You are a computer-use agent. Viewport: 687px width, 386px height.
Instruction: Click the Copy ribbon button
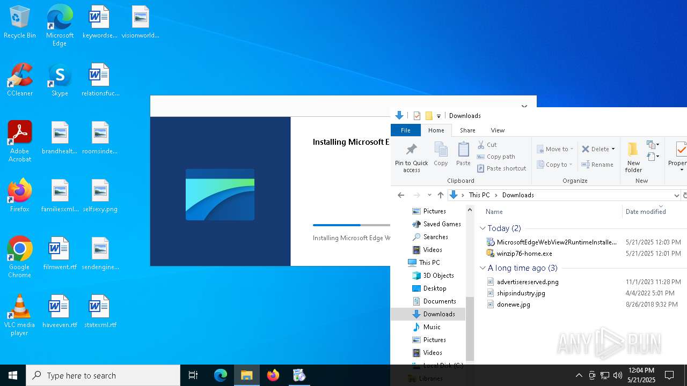tap(441, 154)
